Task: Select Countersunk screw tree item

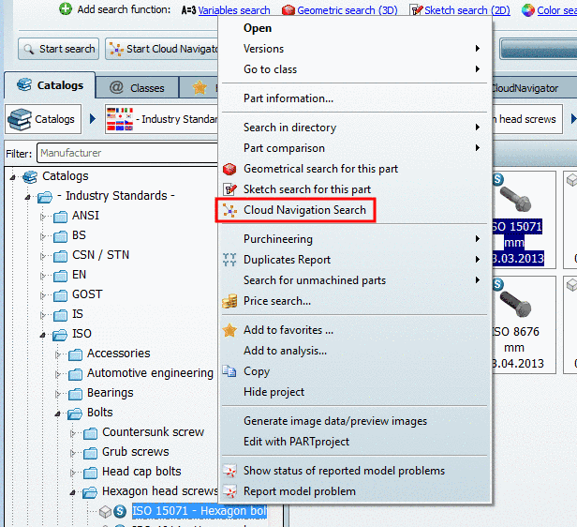Action: pyautogui.click(x=153, y=432)
